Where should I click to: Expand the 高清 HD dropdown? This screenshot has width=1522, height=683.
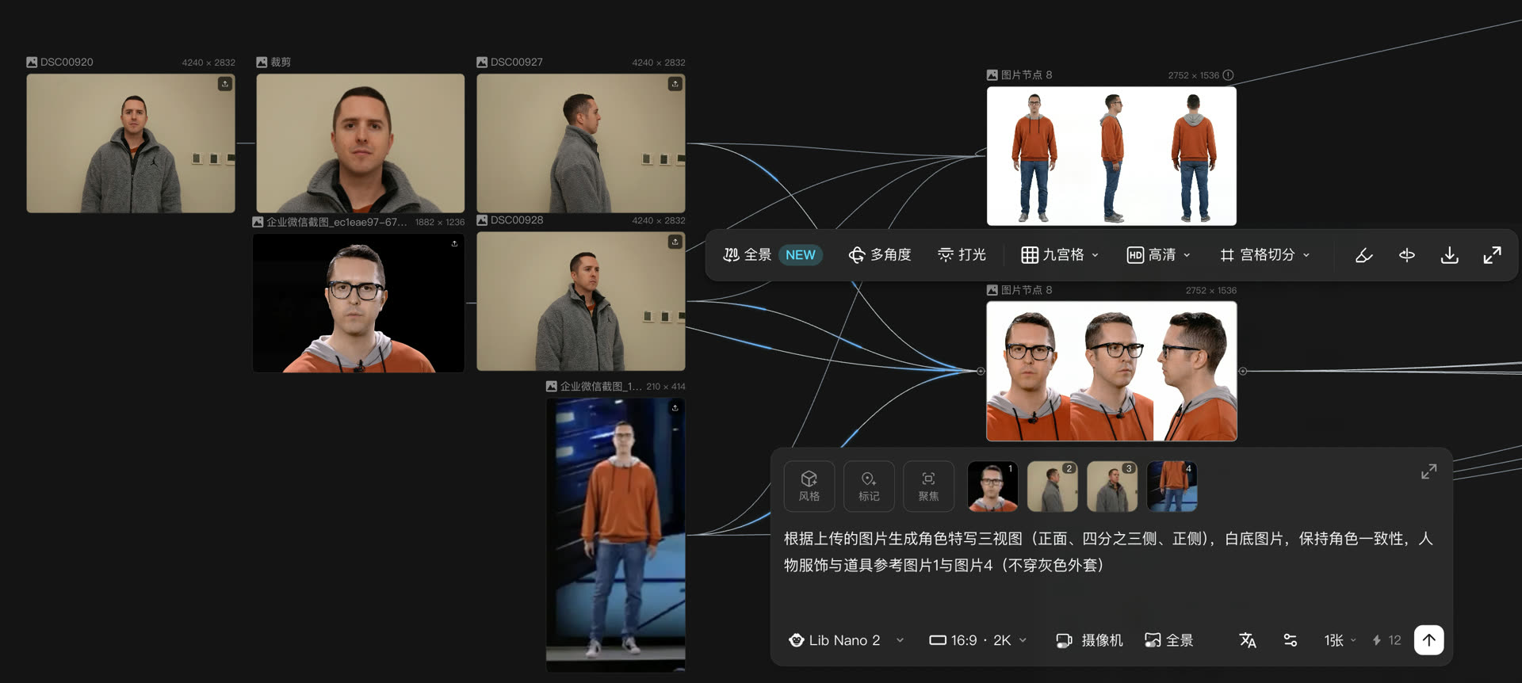[x=1159, y=254]
